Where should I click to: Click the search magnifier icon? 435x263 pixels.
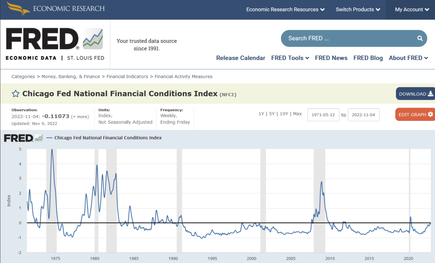[x=420, y=38]
